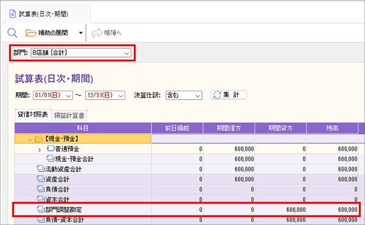Click the 残高 column header

(332, 128)
